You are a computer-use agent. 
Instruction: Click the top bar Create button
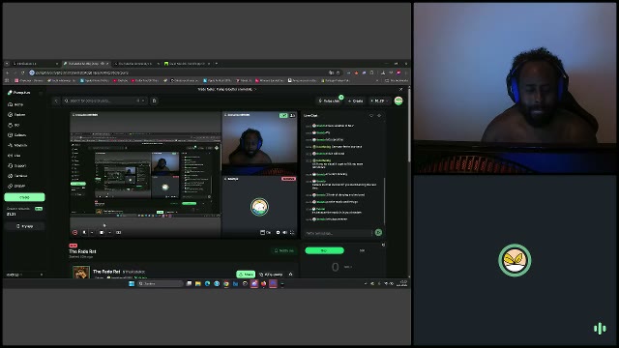tap(356, 101)
